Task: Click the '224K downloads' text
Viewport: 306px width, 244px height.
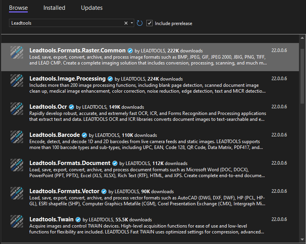Action: point(165,79)
